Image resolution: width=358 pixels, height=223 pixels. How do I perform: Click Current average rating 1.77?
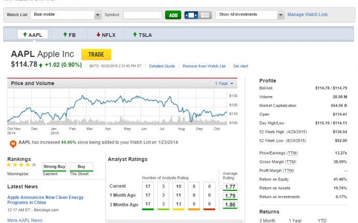click(x=230, y=187)
